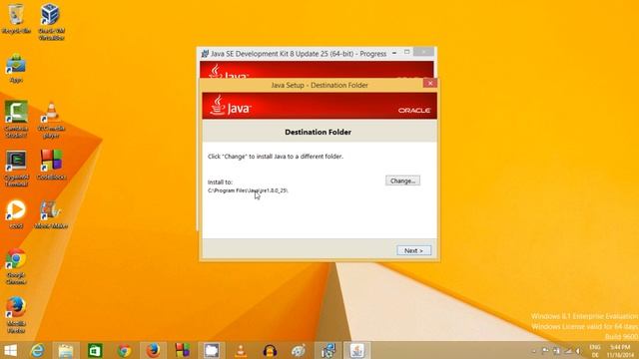Open the headphones app in the taskbar

(x=270, y=350)
